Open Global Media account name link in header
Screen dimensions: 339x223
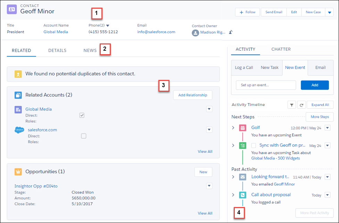[56, 32]
